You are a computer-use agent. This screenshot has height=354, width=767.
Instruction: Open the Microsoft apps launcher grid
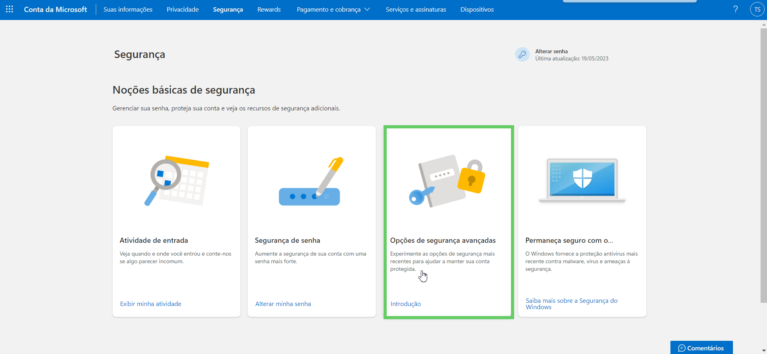click(10, 9)
